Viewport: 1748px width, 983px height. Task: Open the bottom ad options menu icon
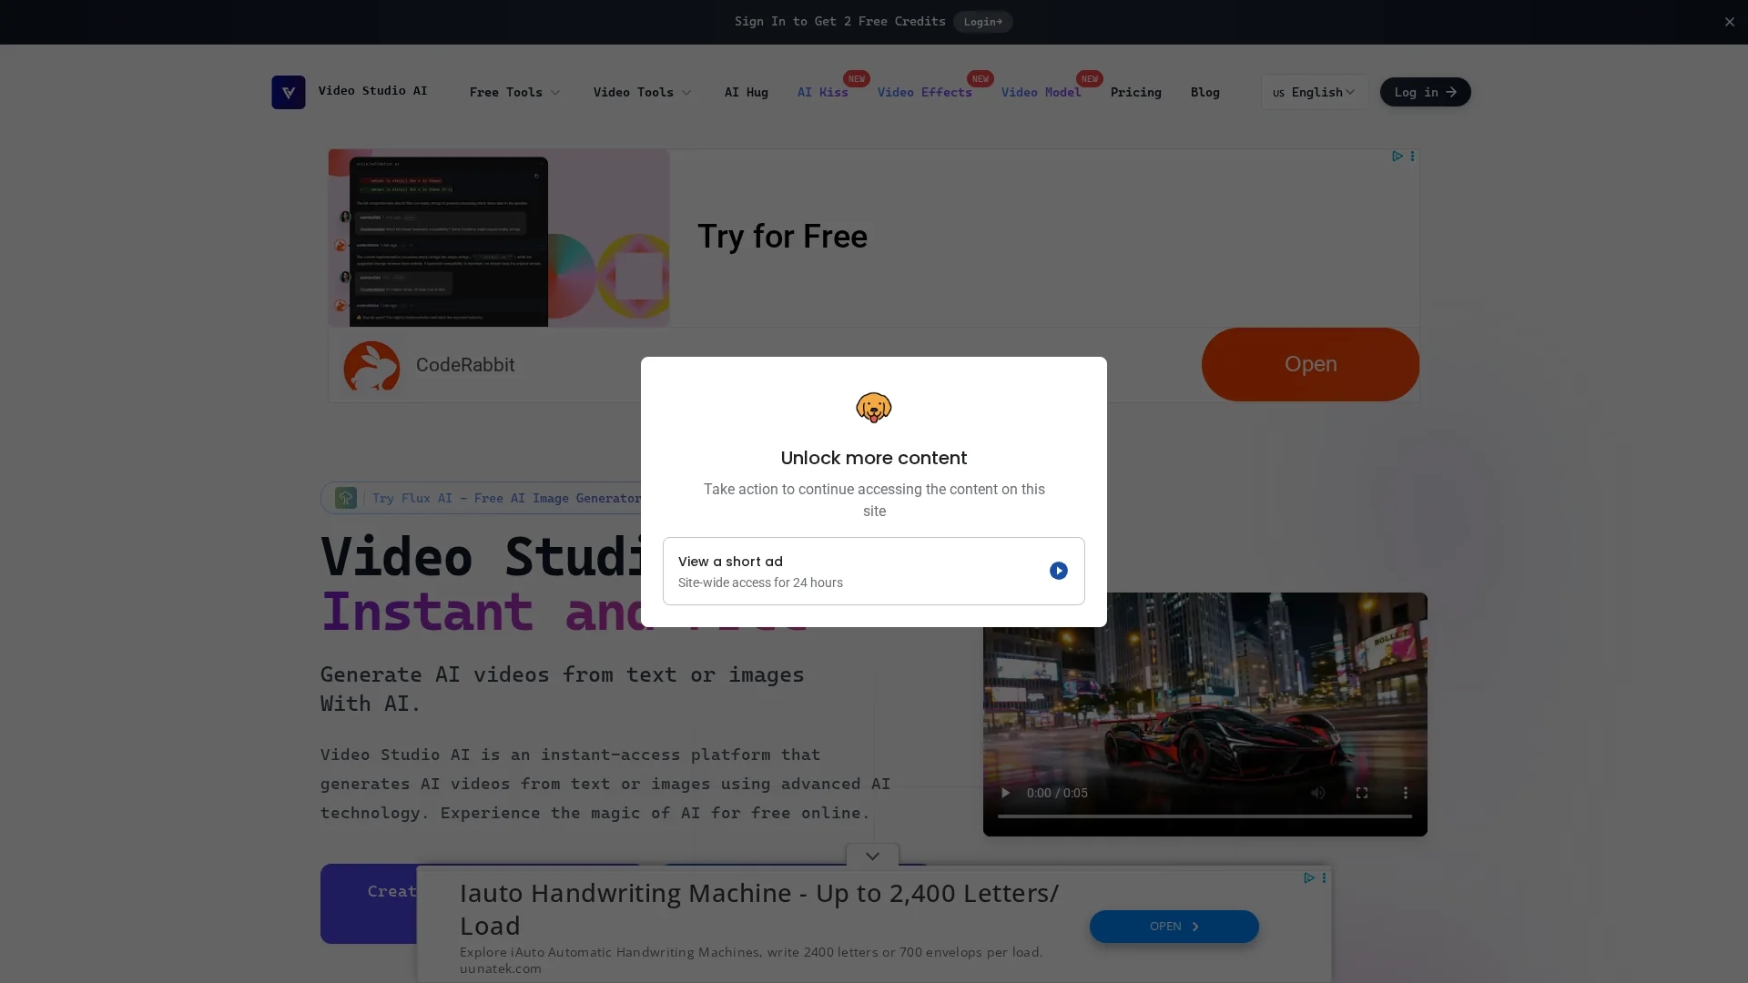coord(1324,878)
